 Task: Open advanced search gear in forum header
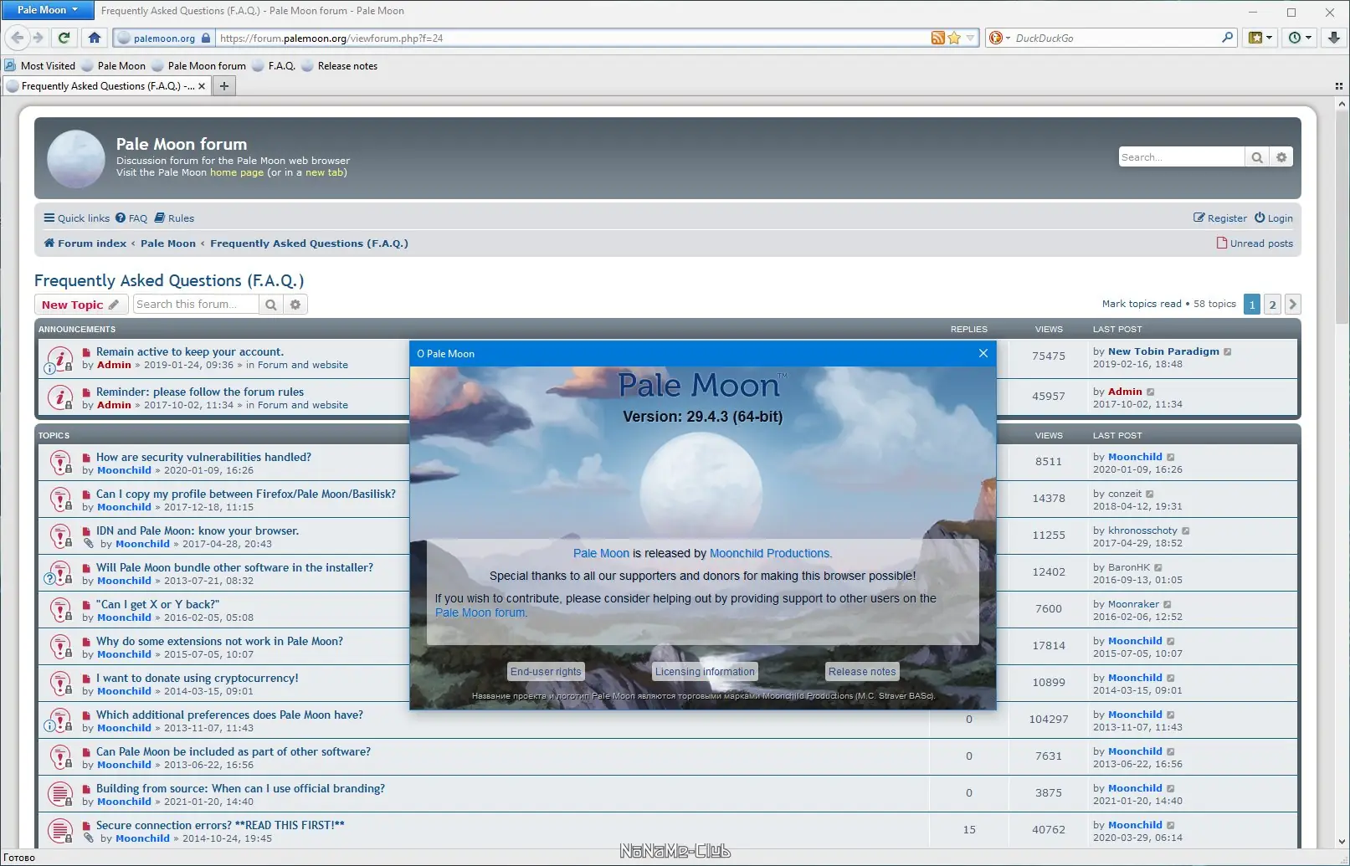coord(1281,157)
